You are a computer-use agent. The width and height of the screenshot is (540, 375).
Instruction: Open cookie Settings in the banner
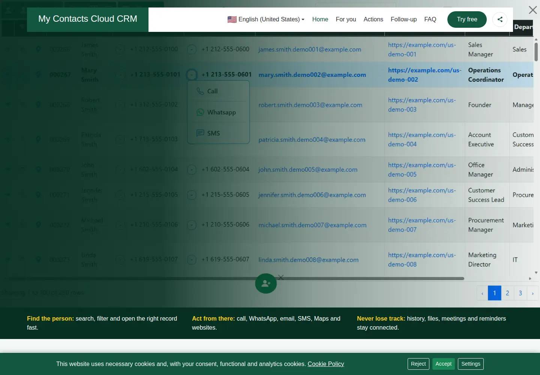pos(471,364)
